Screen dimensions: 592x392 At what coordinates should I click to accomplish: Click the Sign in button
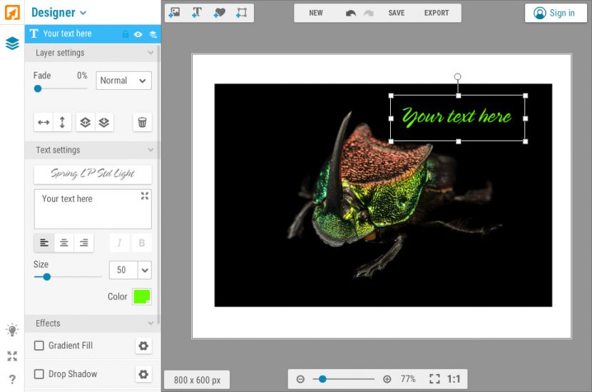coord(556,13)
